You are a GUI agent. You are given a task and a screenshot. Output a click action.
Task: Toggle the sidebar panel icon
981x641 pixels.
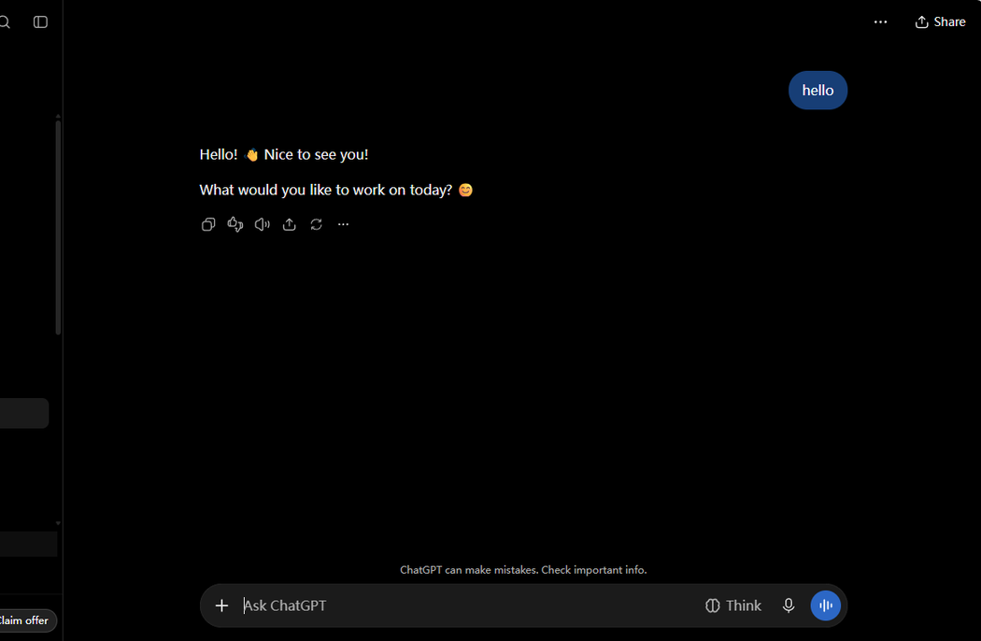click(x=41, y=21)
